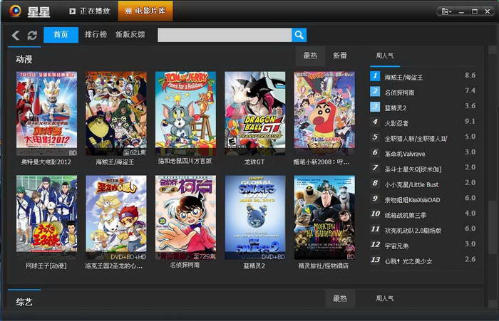Viewport: 499px width, 321px height.
Task: Minimize the 星星 player window
Action: pos(461,12)
